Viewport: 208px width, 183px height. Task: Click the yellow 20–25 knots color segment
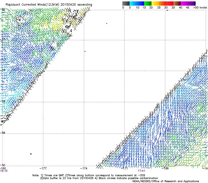tap(155, 3)
